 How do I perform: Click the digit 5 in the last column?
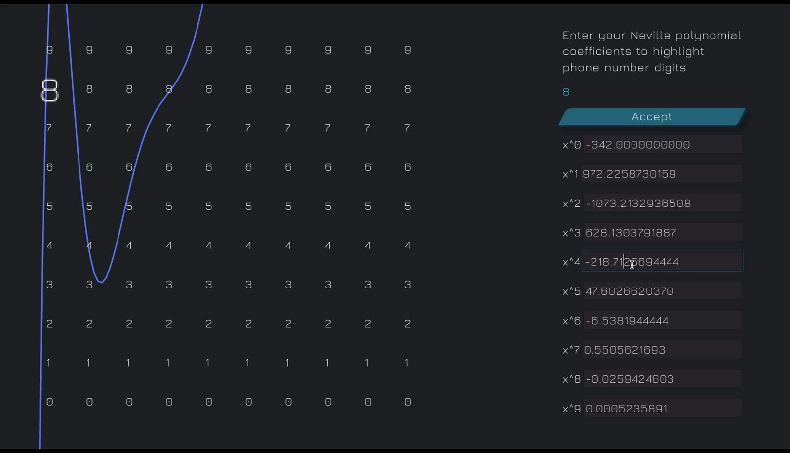[408, 206]
